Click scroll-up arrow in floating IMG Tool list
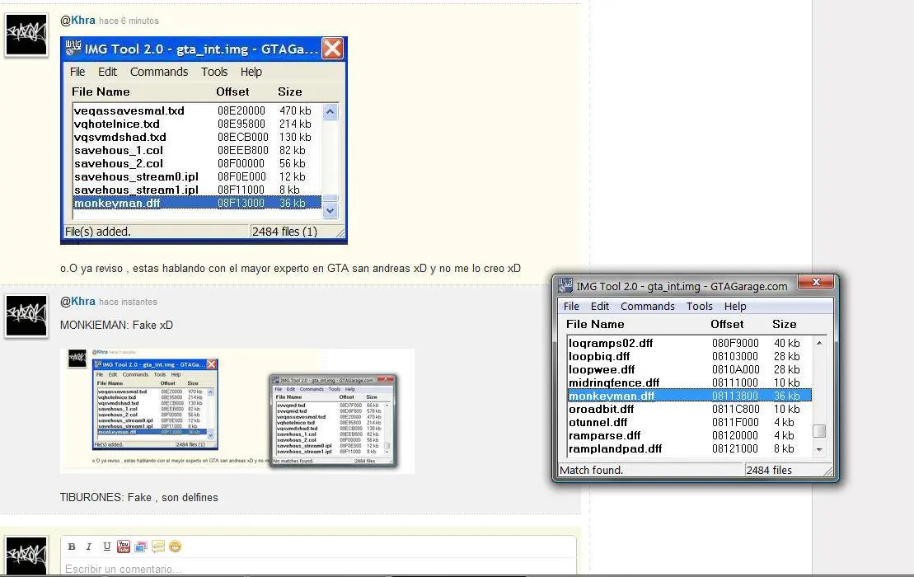Viewport: 914px width, 577px height. [x=819, y=343]
